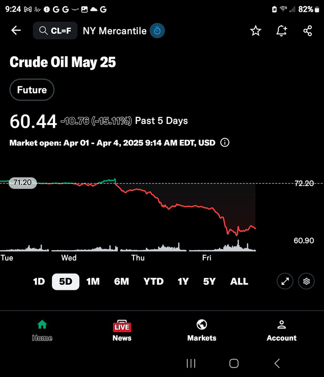
Task: Switch chart to 6M range
Action: pos(122,281)
